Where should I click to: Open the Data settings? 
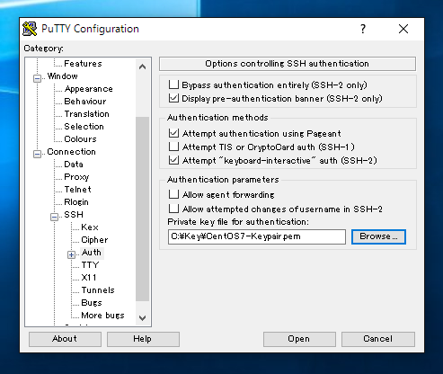[x=74, y=165]
